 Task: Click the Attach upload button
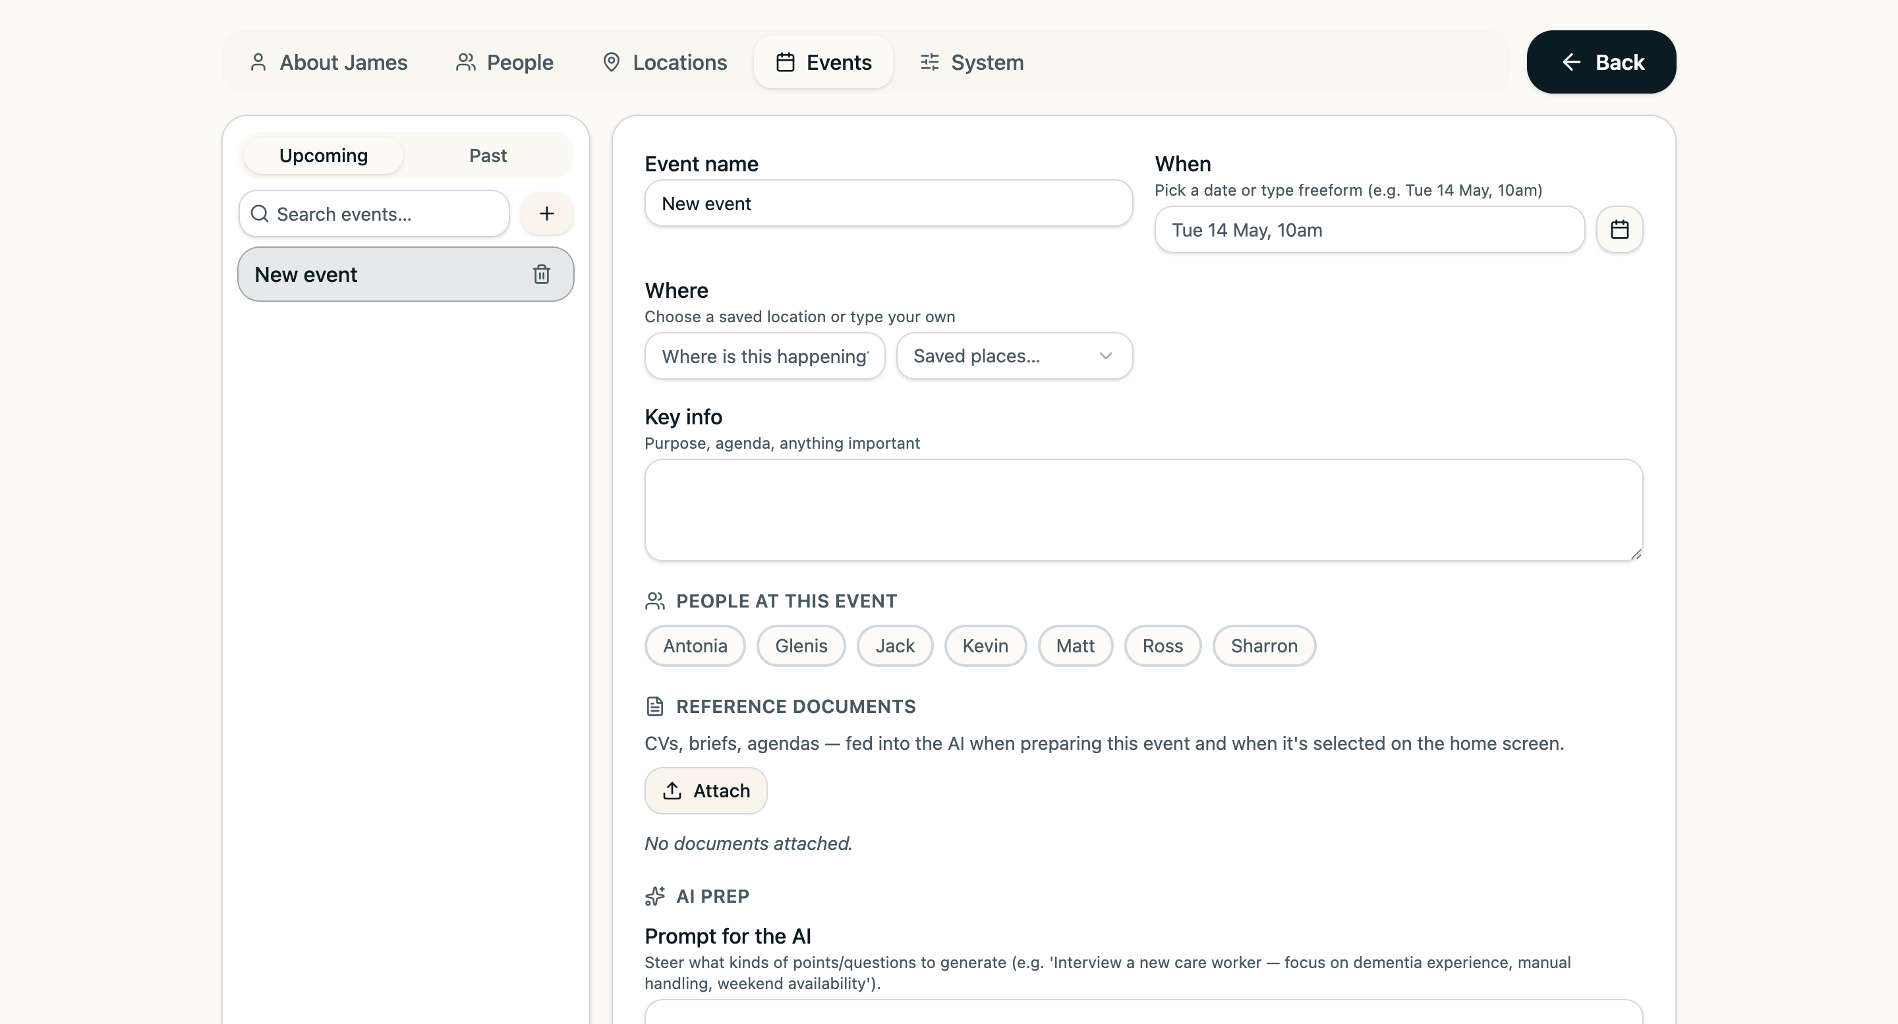click(x=705, y=791)
